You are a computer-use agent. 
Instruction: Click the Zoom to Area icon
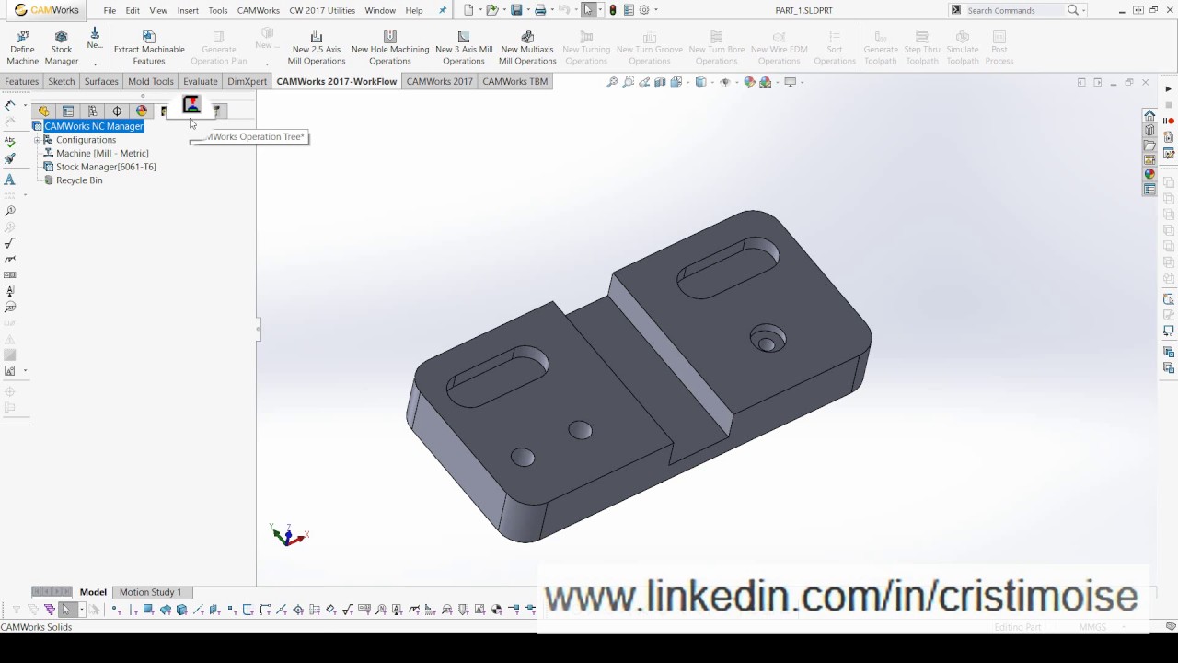[629, 83]
